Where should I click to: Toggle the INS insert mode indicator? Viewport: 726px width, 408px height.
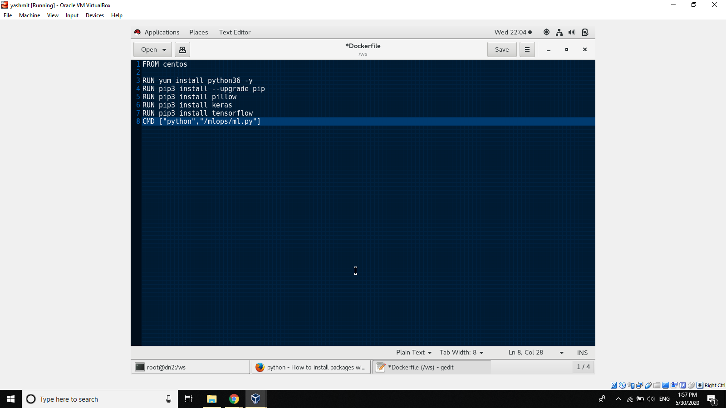(582, 352)
